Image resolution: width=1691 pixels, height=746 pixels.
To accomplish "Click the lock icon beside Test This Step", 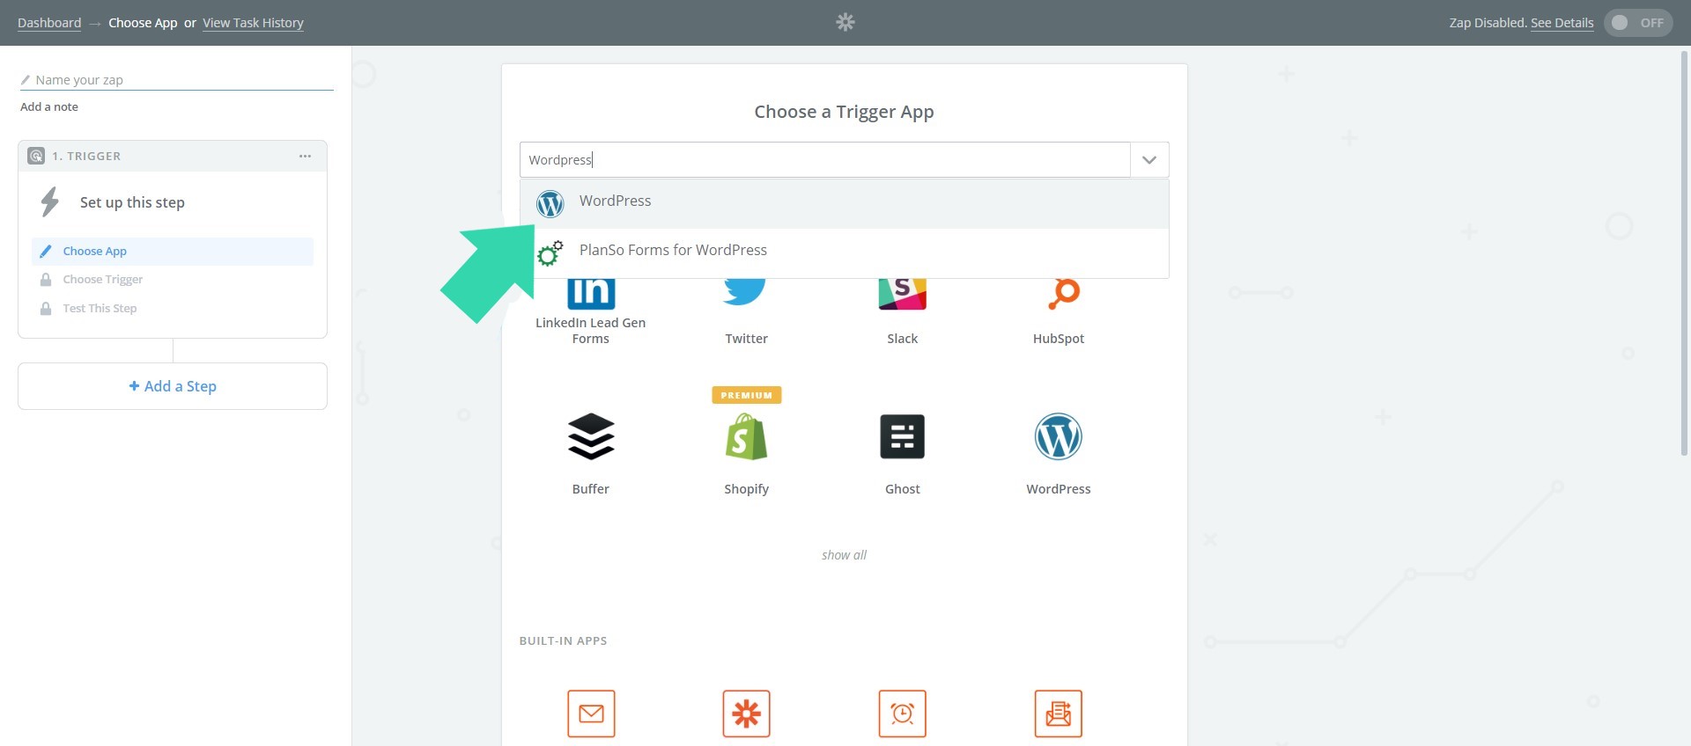I will (46, 308).
